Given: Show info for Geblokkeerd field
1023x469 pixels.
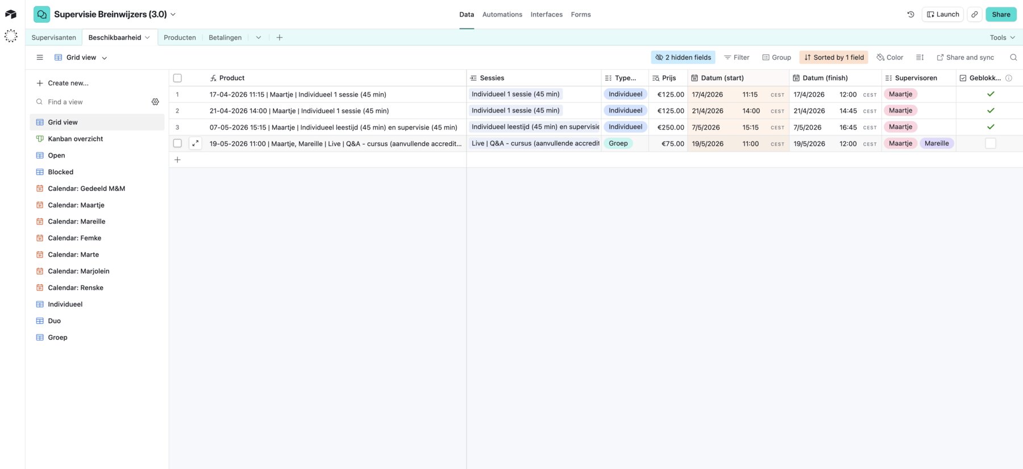Looking at the screenshot, I should pyautogui.click(x=1009, y=78).
